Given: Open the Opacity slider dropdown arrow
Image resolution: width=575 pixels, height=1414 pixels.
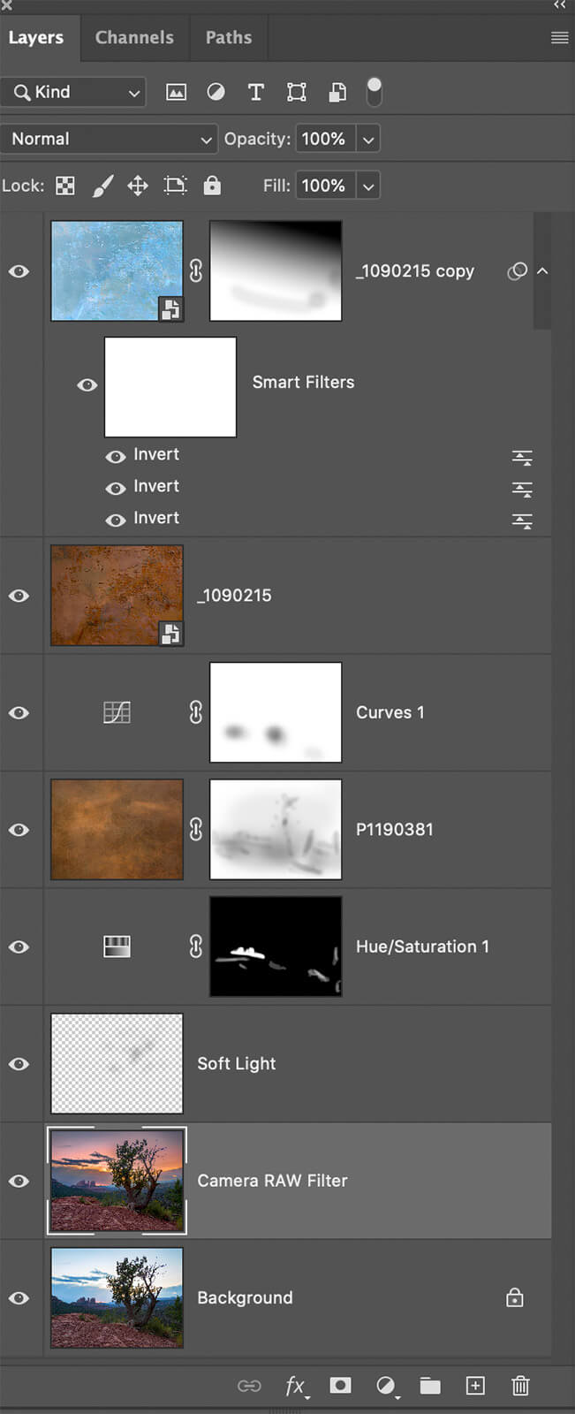Looking at the screenshot, I should (x=368, y=139).
